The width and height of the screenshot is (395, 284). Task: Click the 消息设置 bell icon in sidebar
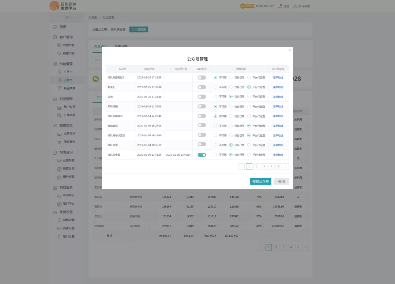[x=60, y=220]
